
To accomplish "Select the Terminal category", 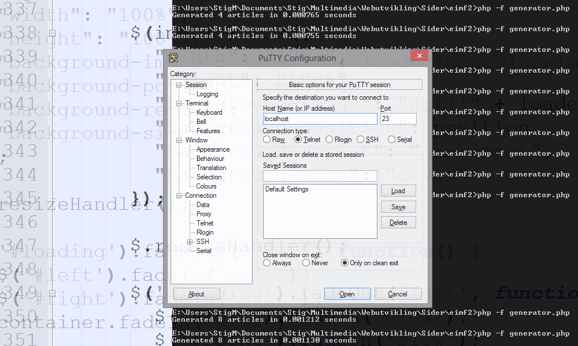I will (x=197, y=103).
